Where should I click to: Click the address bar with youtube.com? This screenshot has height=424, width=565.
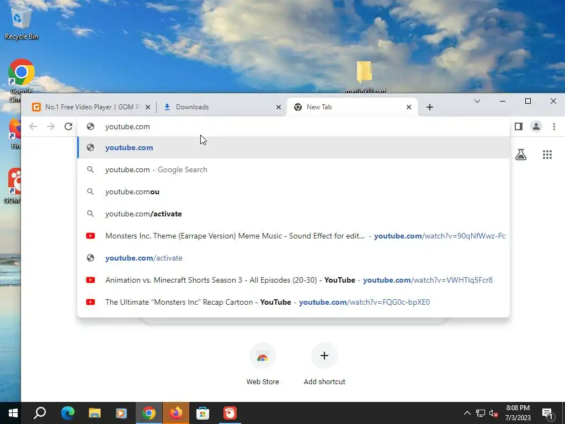(x=294, y=126)
